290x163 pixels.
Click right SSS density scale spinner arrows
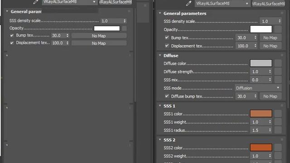280,21
